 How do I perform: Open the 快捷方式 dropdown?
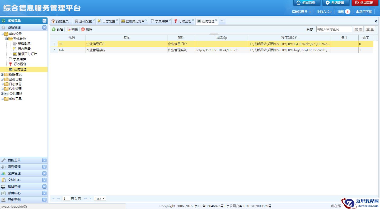point(324,12)
